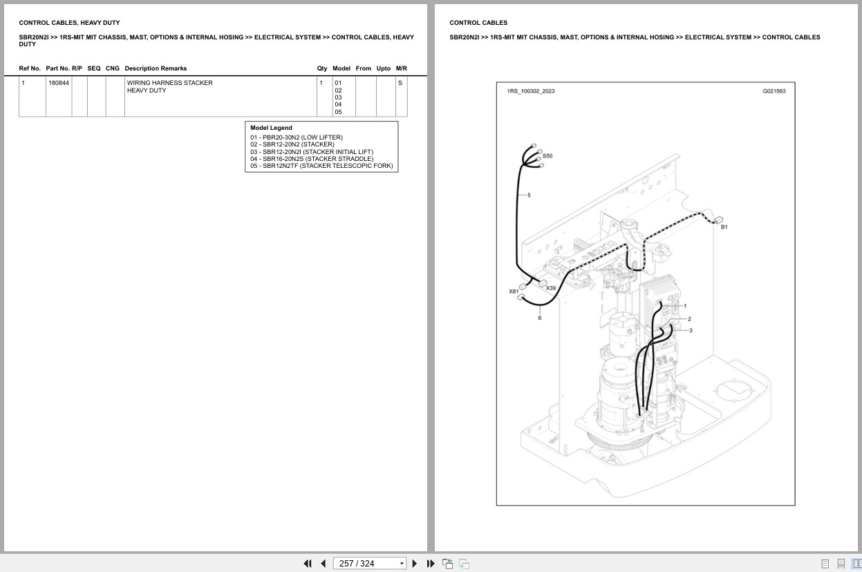Click the S50 connector label in diagram

point(547,156)
